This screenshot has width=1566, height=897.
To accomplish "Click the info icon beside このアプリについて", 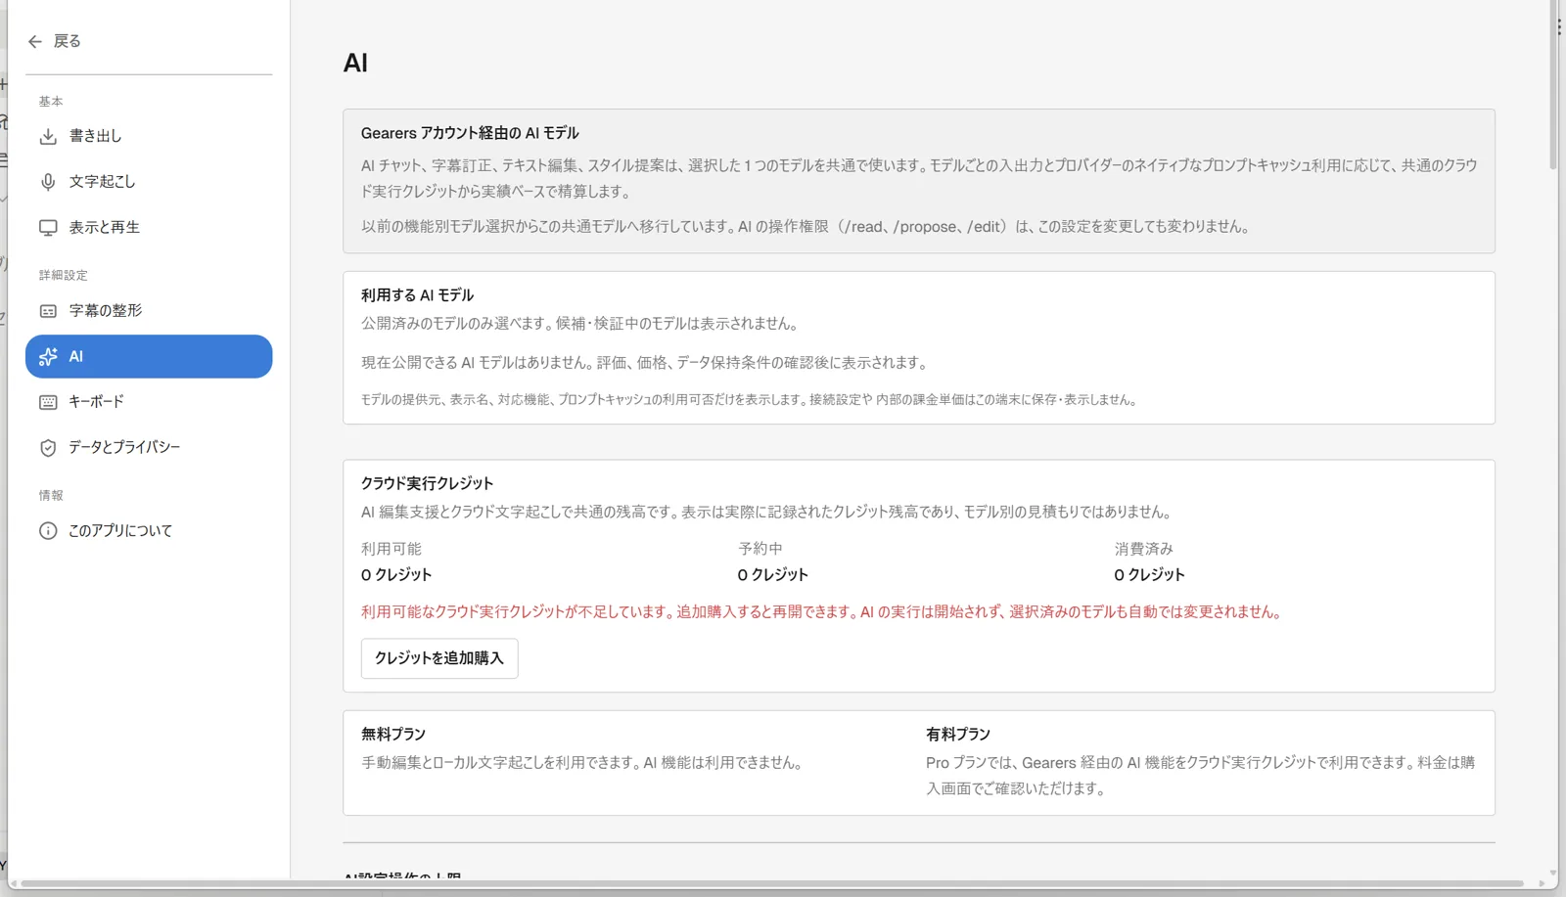I will [48, 531].
